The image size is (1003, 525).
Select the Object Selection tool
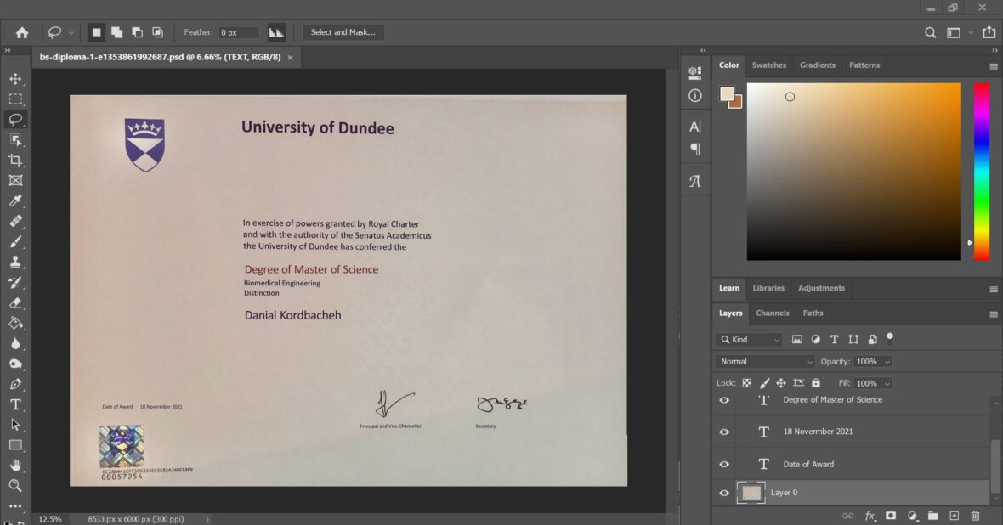(15, 140)
